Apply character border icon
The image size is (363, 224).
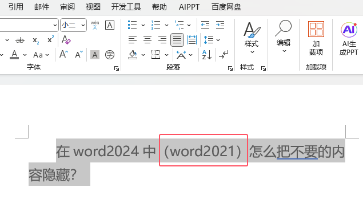[110, 25]
